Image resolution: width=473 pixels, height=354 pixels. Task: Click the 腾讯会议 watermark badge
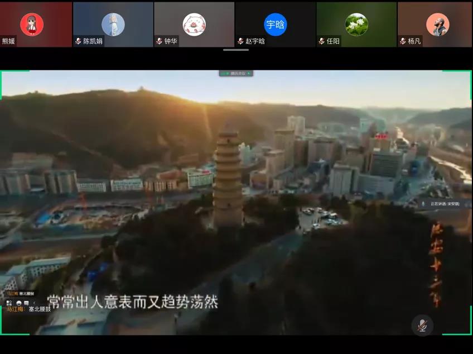coord(236,73)
